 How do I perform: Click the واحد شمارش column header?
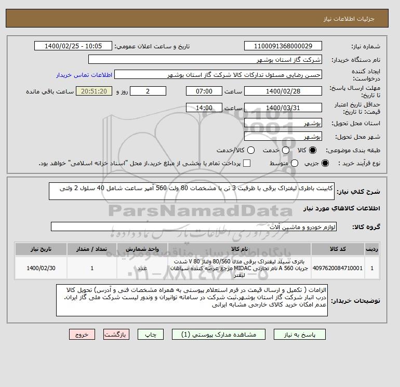tap(142, 249)
